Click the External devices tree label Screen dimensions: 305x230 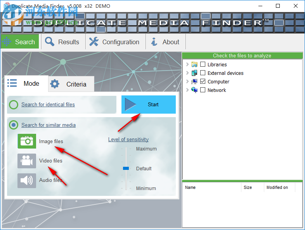[x=225, y=73]
